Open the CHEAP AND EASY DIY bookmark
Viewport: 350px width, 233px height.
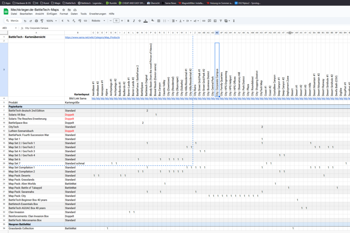coord(132,3)
